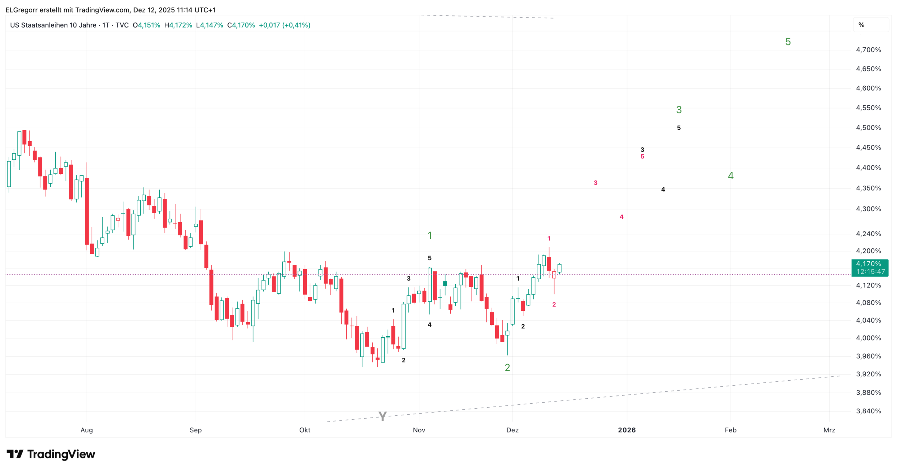Click the TradingView logo at bottom left
The height and width of the screenshot is (471, 897).
click(51, 454)
